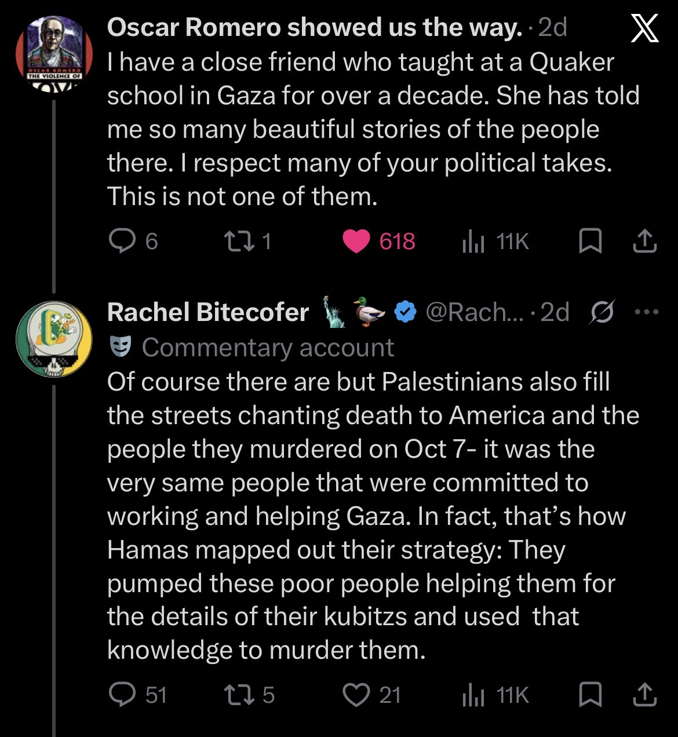
Task: Open the @Rach... handle link
Action: [x=474, y=312]
